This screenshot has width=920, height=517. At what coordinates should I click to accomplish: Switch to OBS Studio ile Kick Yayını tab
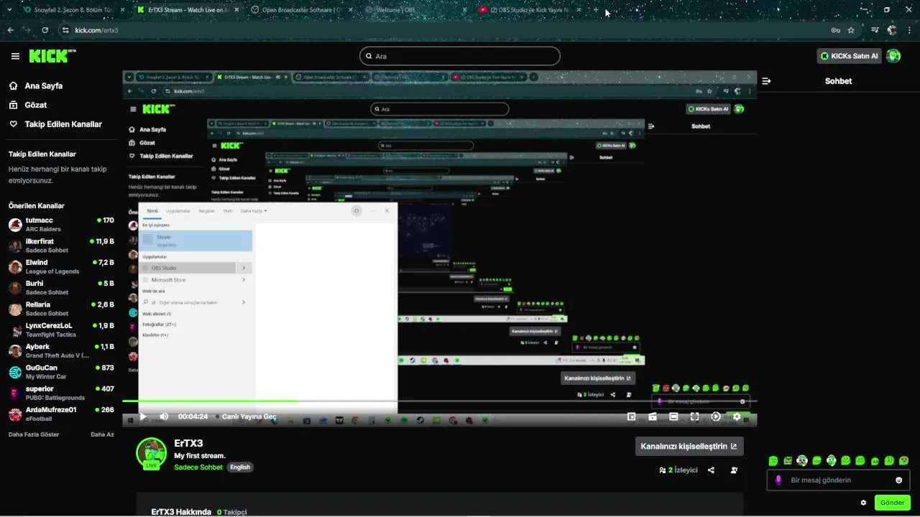click(530, 10)
